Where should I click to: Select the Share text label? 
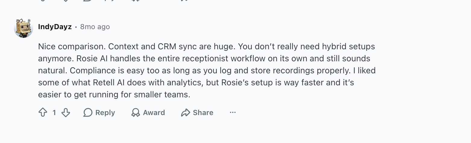203,113
